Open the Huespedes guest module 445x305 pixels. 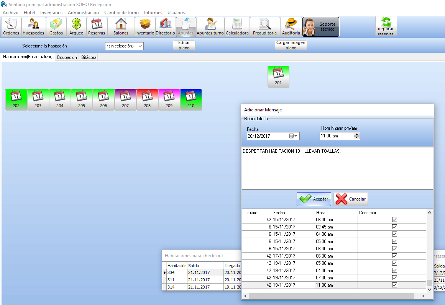(33, 27)
